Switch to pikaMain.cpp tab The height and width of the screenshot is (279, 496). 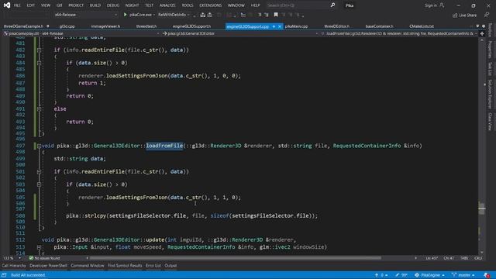(296, 26)
